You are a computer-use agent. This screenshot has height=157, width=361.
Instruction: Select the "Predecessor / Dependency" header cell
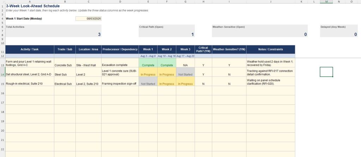(120, 49)
